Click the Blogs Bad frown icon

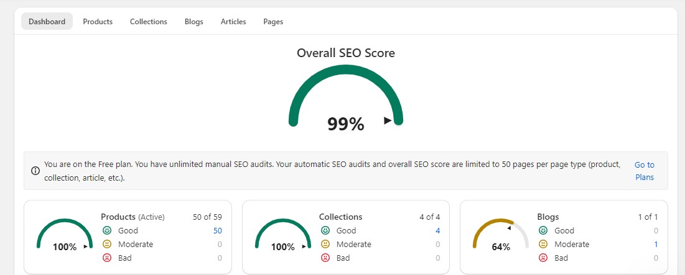pos(543,258)
